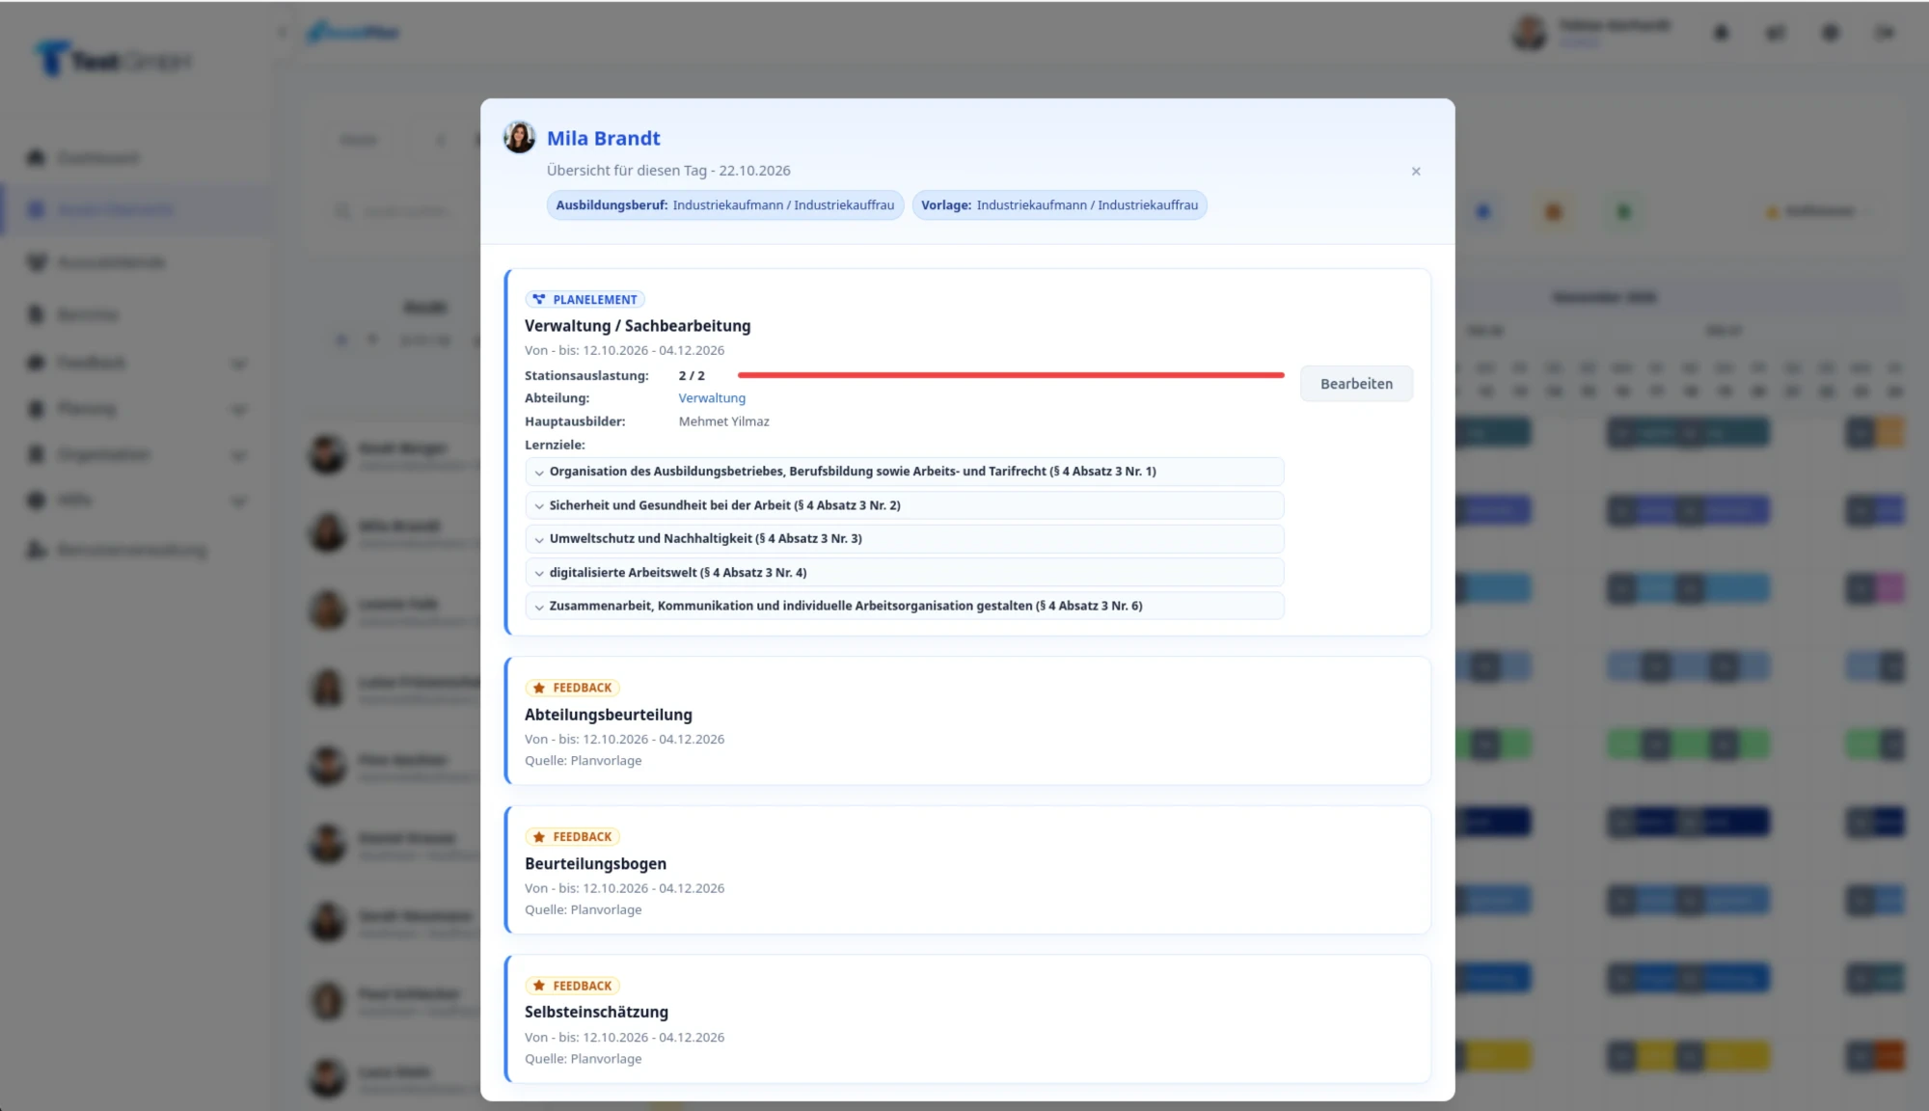The width and height of the screenshot is (1929, 1111).
Task: Click Verwaltung / Sachbearbeitung plan element title
Action: [638, 326]
